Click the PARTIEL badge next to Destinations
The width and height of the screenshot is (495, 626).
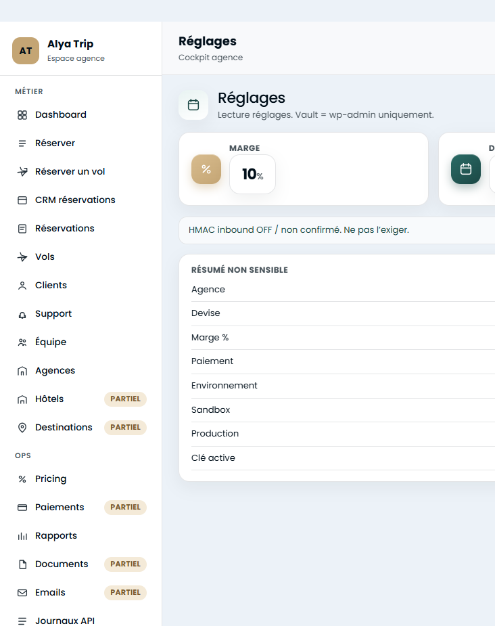click(x=125, y=428)
